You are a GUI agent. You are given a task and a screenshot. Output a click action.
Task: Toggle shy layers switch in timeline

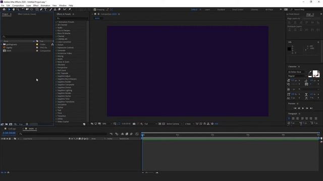(x=122, y=134)
